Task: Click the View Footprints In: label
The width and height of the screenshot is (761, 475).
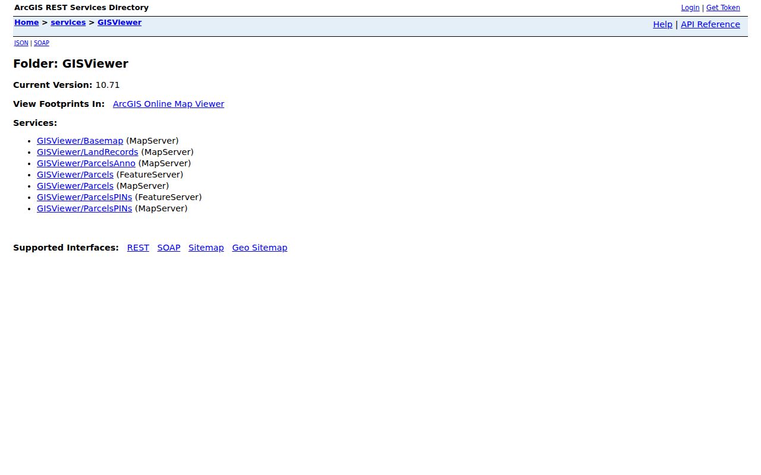Action: pos(59,104)
